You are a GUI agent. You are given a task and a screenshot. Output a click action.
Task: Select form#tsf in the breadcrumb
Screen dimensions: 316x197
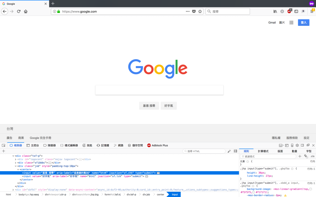click(112, 195)
